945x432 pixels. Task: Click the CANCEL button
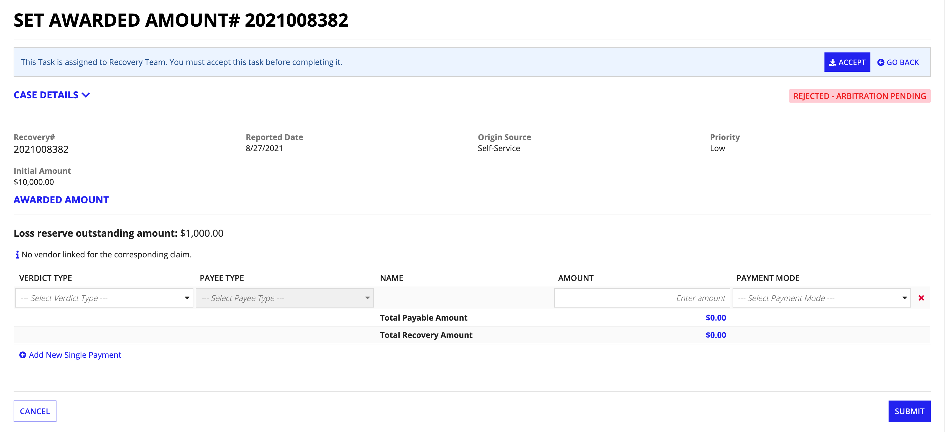point(34,411)
